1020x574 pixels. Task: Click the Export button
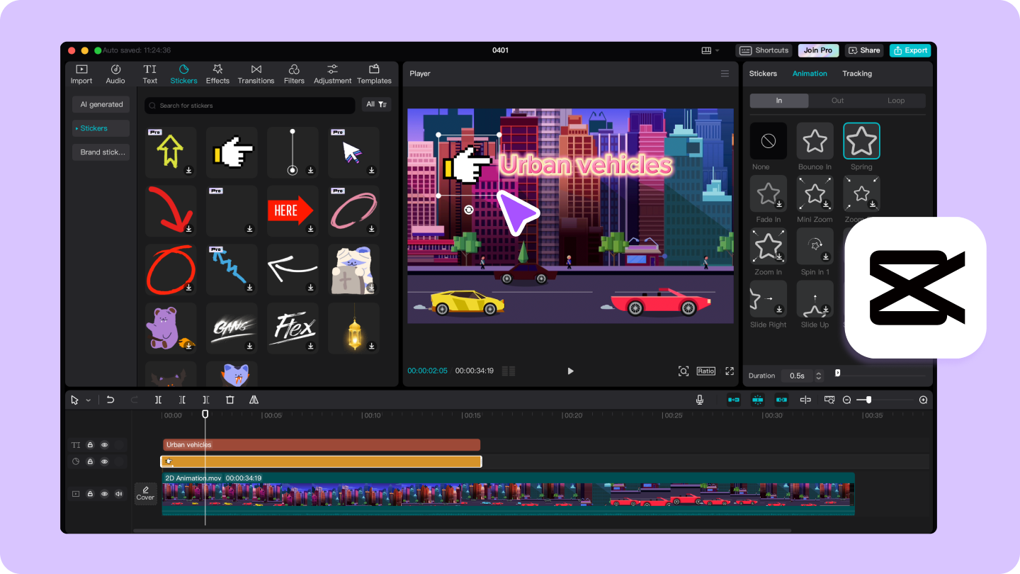[909, 50]
